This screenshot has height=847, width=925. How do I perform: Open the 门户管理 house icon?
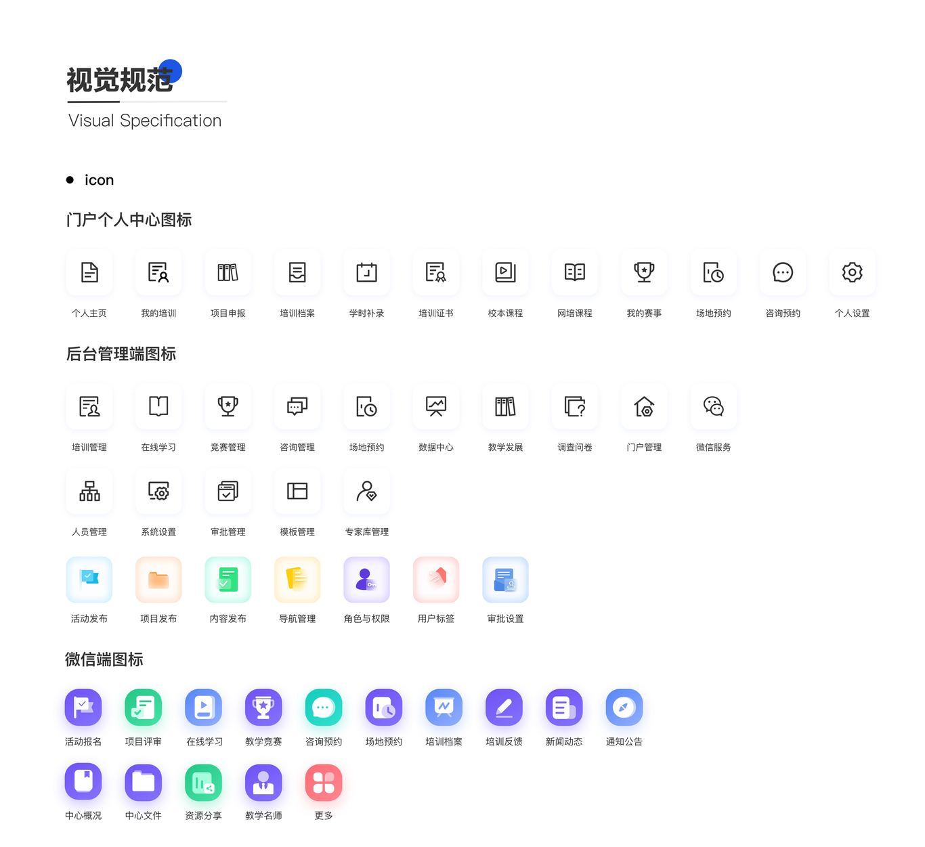[645, 406]
